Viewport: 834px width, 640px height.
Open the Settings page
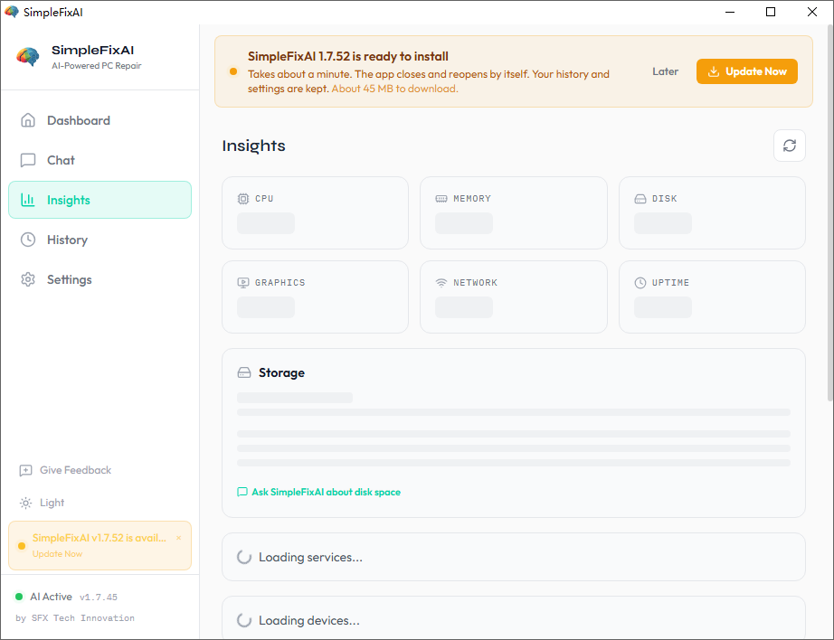point(100,279)
